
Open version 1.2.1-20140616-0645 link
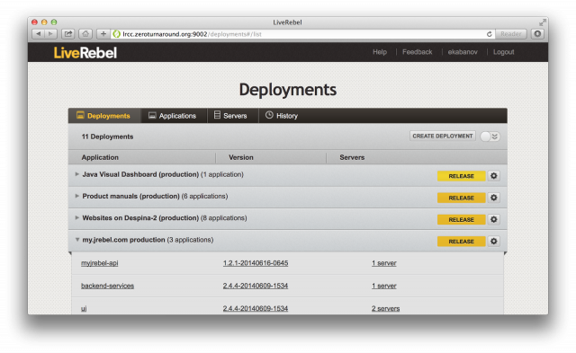[256, 263]
